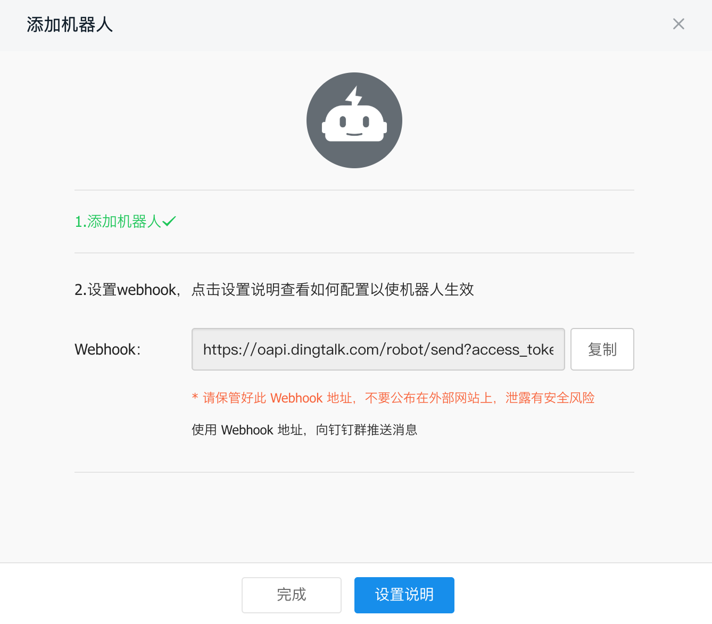Click the lightning bolt on the robot logo

pos(354,96)
